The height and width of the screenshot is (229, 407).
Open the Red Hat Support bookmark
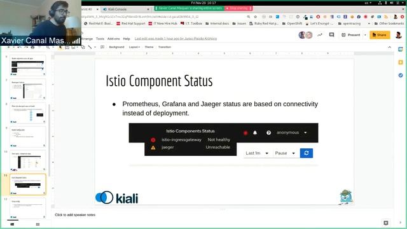131,24
